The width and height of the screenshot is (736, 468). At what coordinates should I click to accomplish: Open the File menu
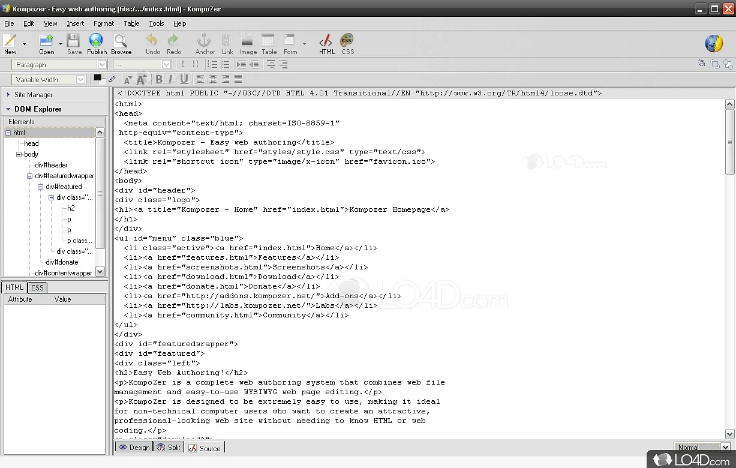coord(9,23)
